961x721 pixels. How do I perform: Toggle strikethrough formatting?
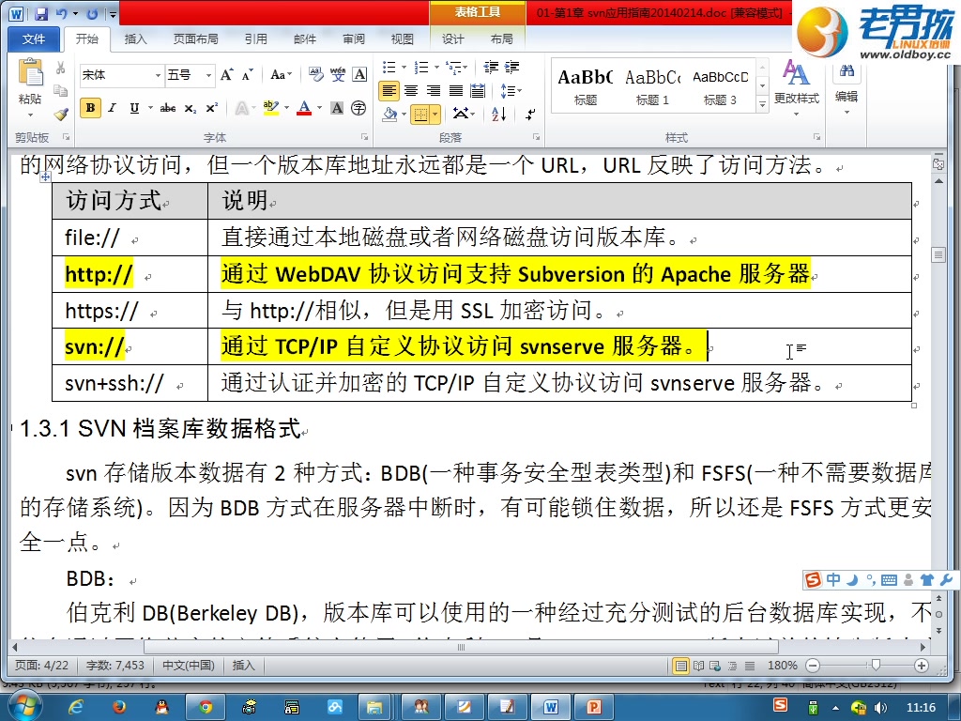[168, 109]
